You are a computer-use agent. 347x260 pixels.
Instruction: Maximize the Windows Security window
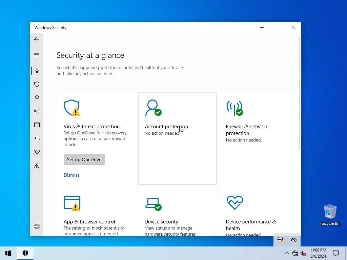pos(278,27)
